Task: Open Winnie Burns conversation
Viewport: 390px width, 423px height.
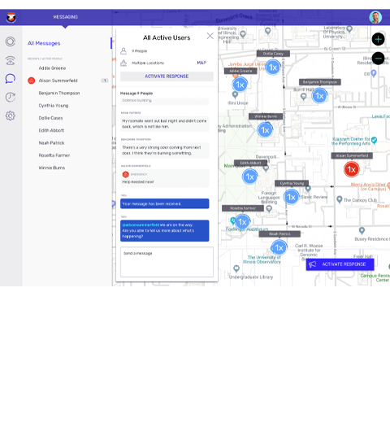Action: click(x=52, y=168)
